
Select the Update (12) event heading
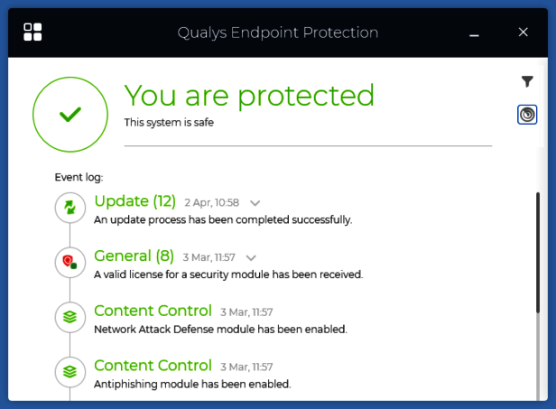click(x=134, y=200)
